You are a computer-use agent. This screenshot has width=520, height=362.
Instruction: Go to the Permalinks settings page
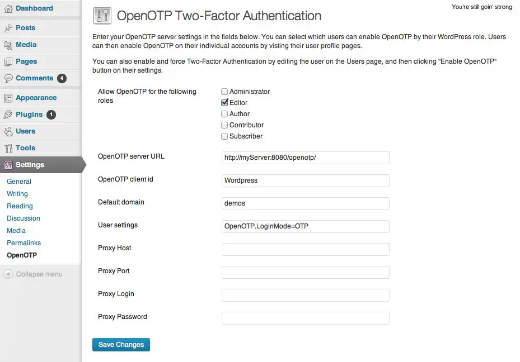[24, 243]
